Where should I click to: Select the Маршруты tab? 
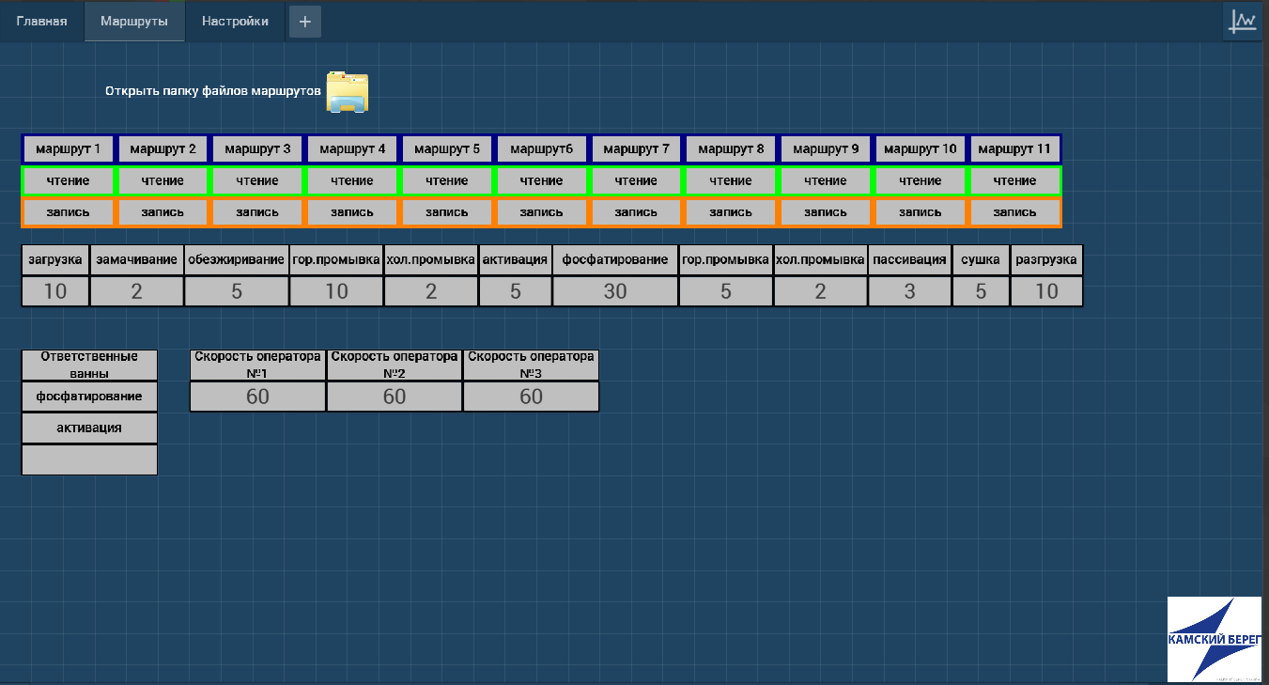click(x=134, y=22)
